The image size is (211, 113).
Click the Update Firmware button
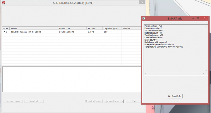point(114,101)
